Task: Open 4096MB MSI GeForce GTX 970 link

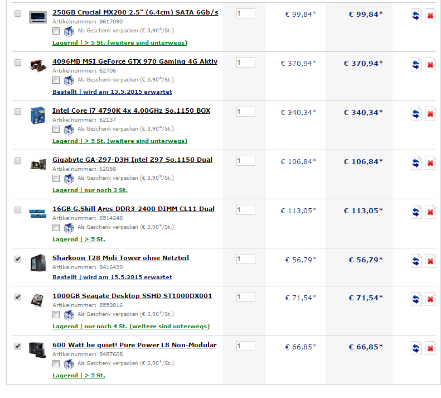Action: [x=135, y=61]
